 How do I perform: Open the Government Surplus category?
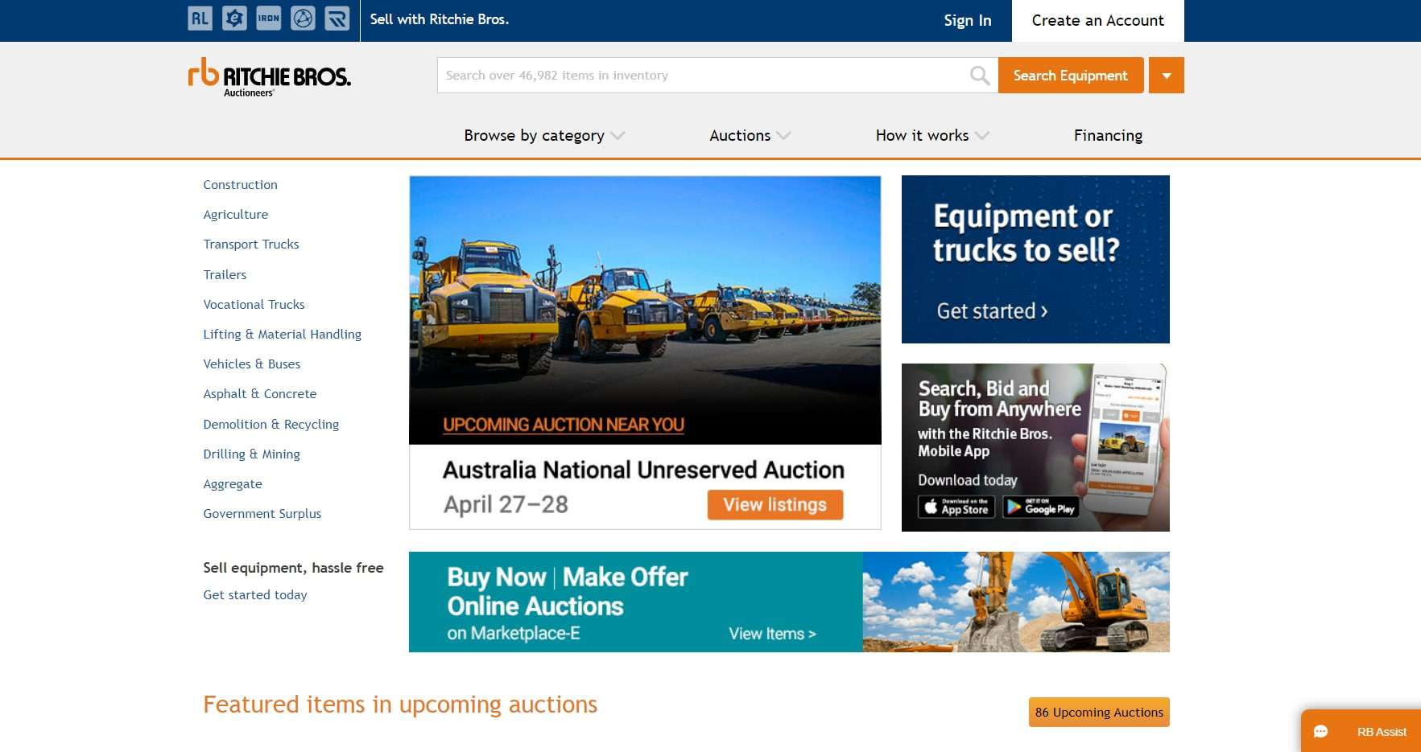coord(262,514)
